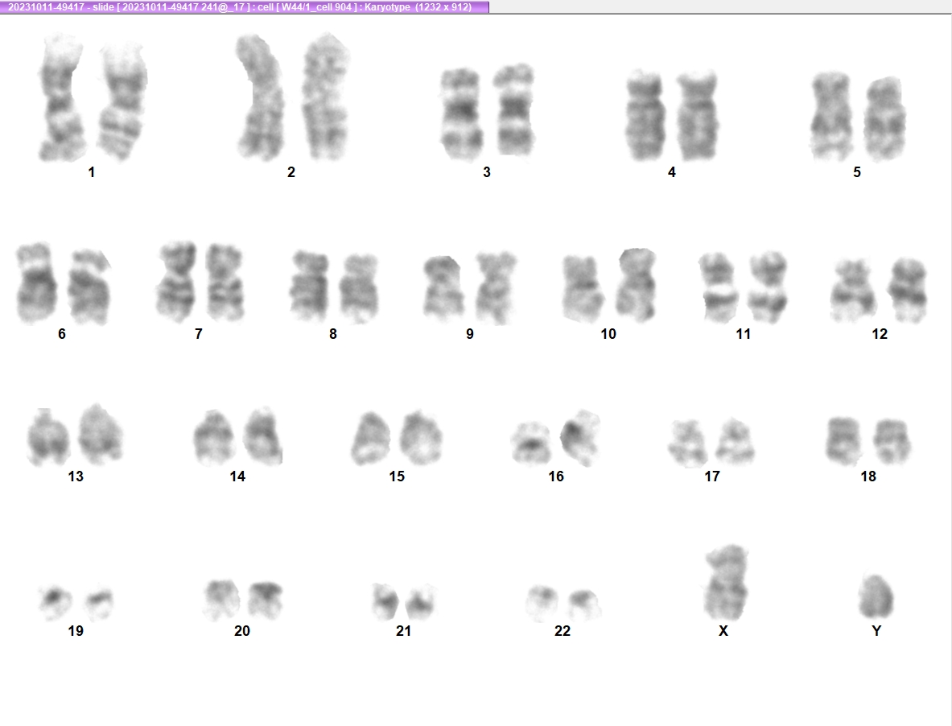
Task: Select the right chromosome 7 homolog
Action: (x=225, y=283)
